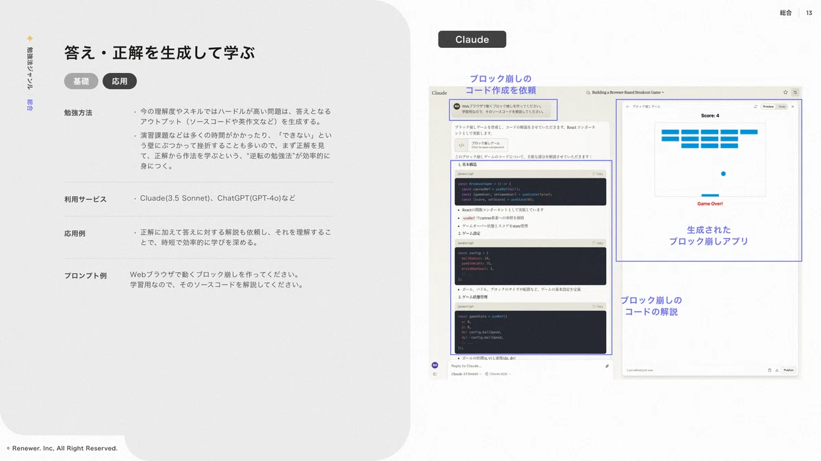
Task: Click the 3. ゲーム状態管理 heading
Action: pos(471,297)
